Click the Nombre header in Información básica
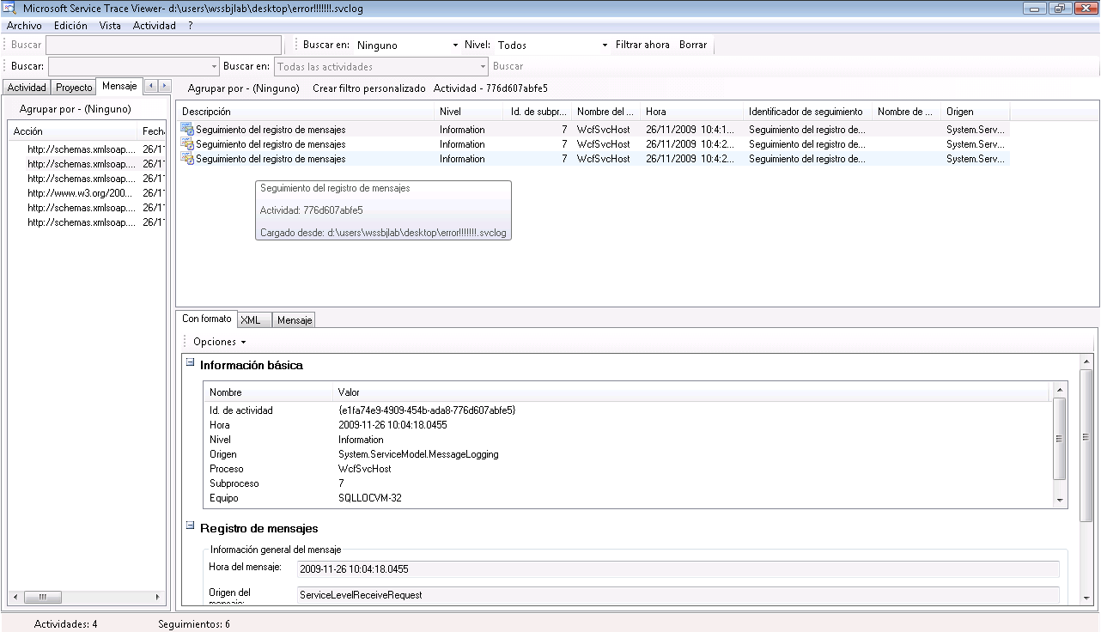1101x632 pixels. [x=268, y=392]
